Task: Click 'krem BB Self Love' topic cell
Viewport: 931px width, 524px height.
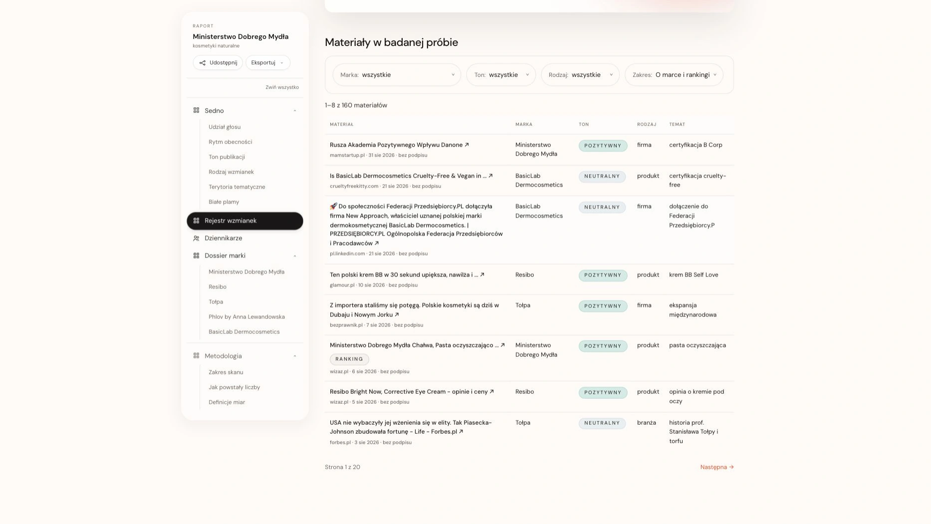Action: [694, 275]
